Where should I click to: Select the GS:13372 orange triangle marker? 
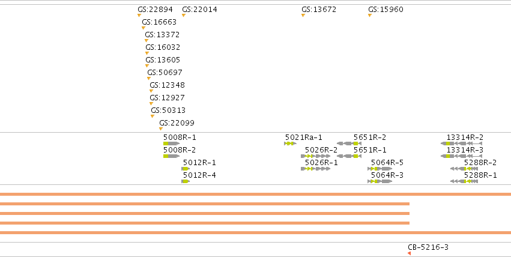tap(147, 41)
